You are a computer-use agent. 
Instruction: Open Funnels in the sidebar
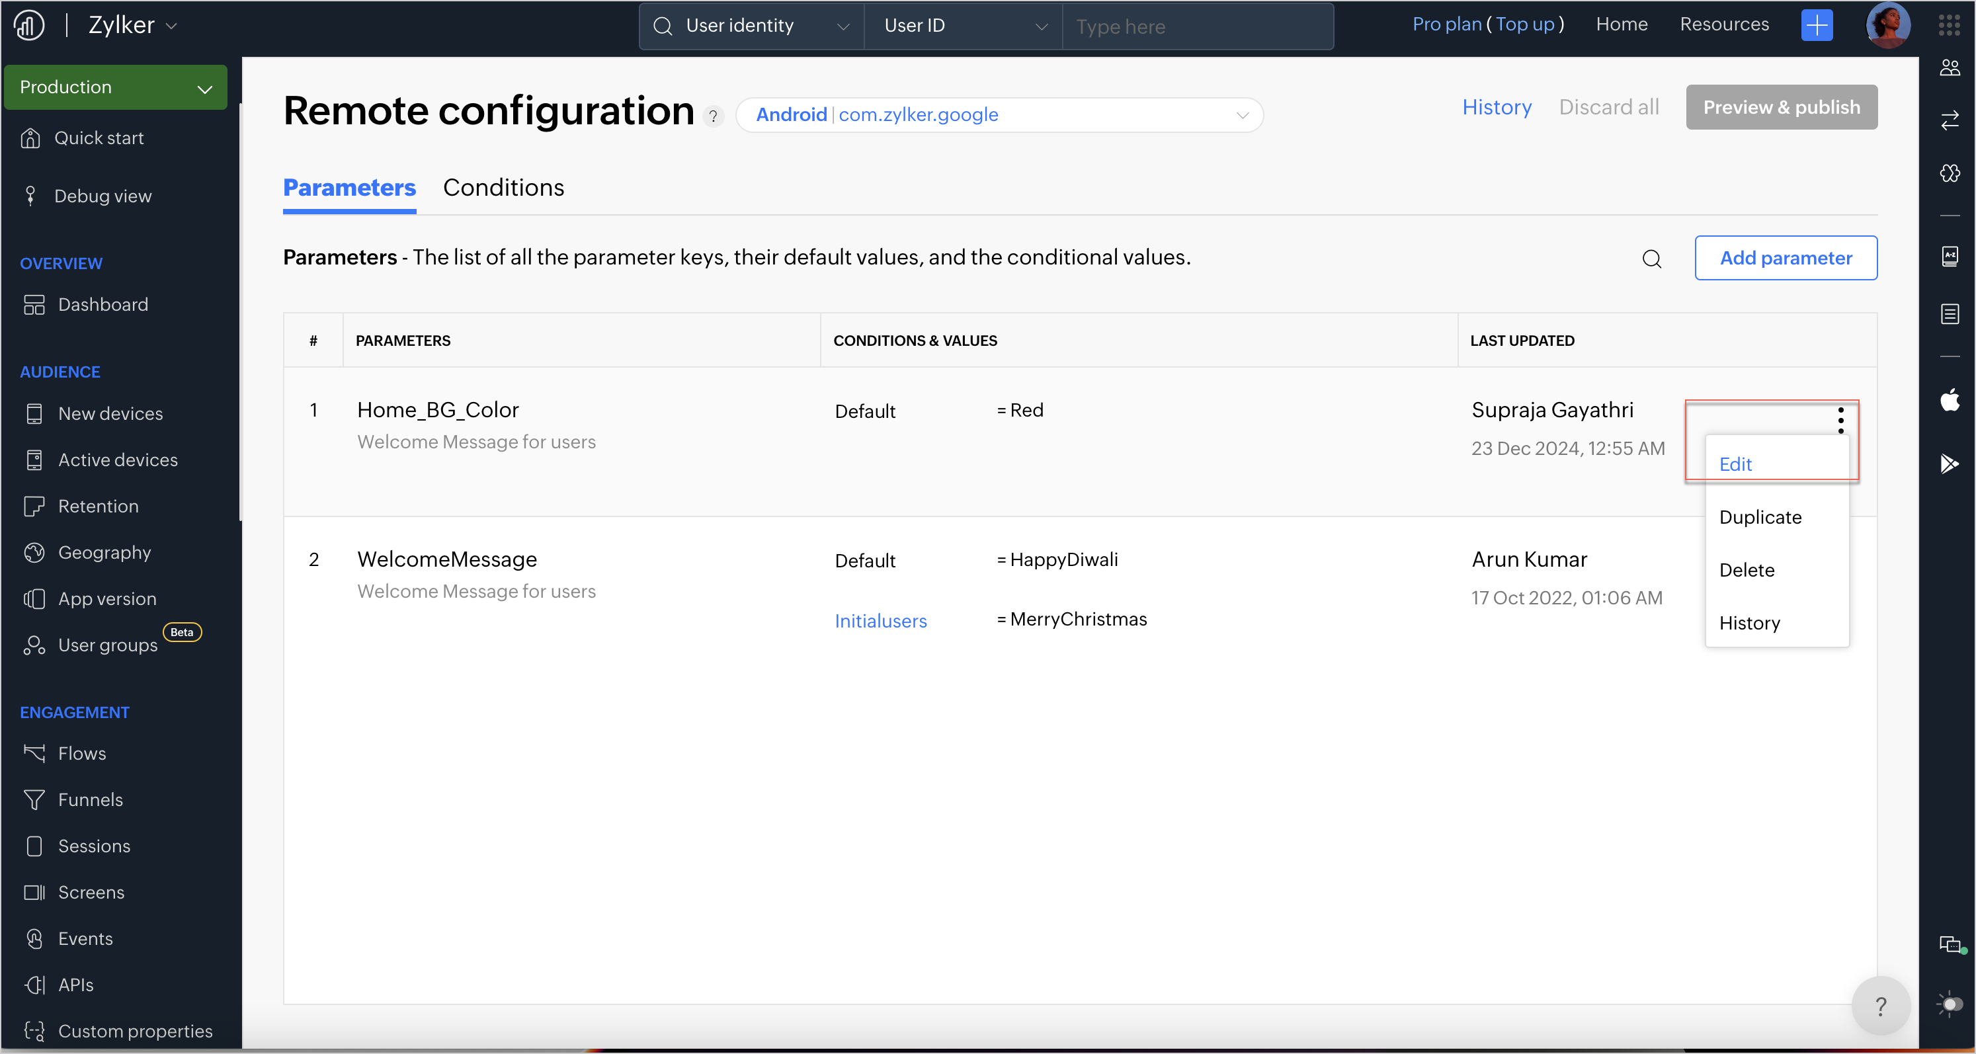pos(90,799)
